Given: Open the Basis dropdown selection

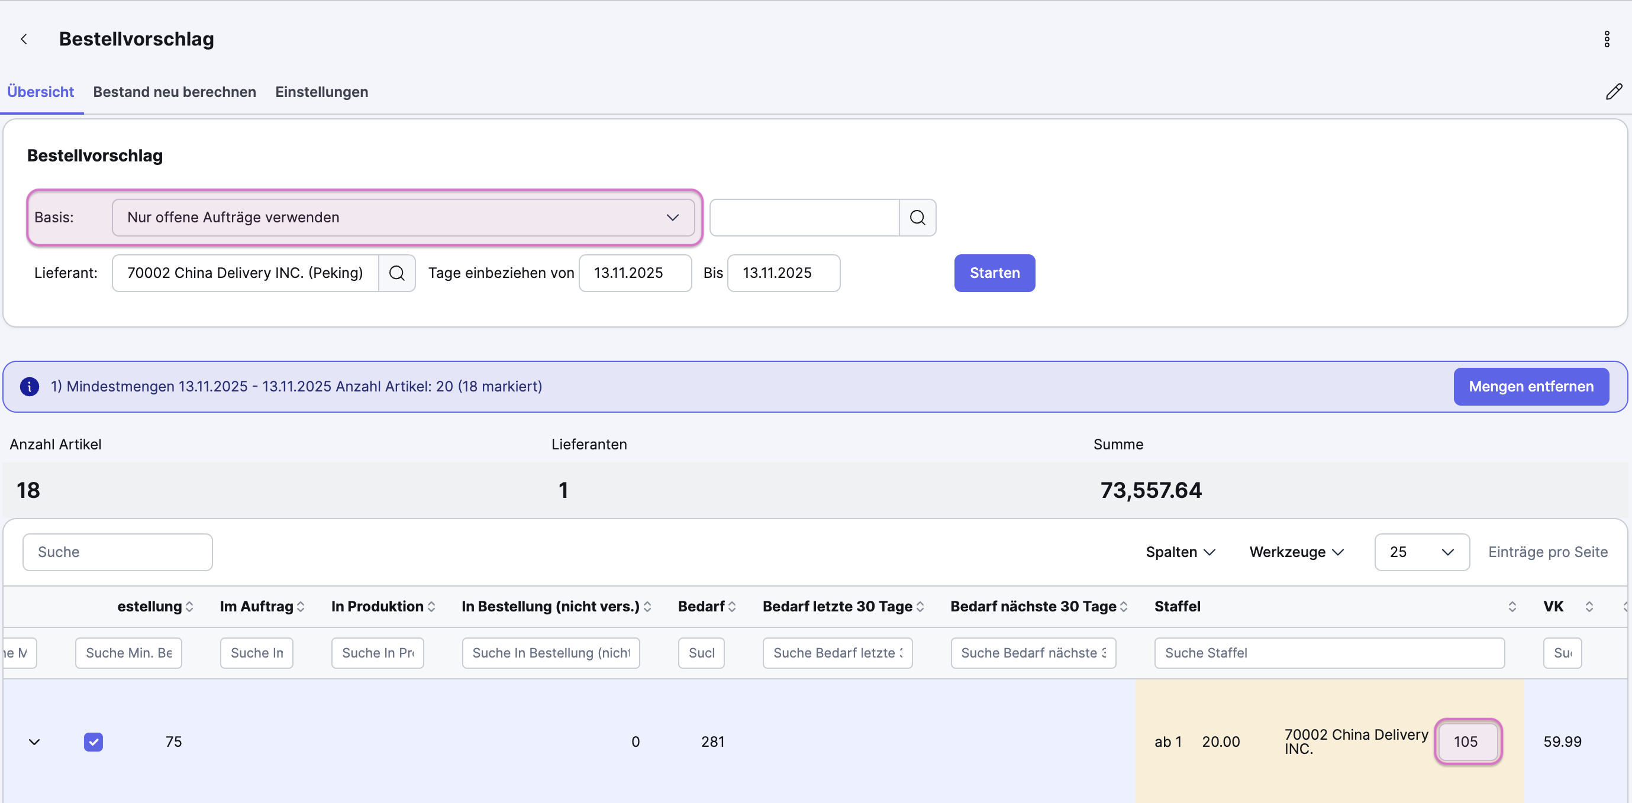Looking at the screenshot, I should point(403,218).
